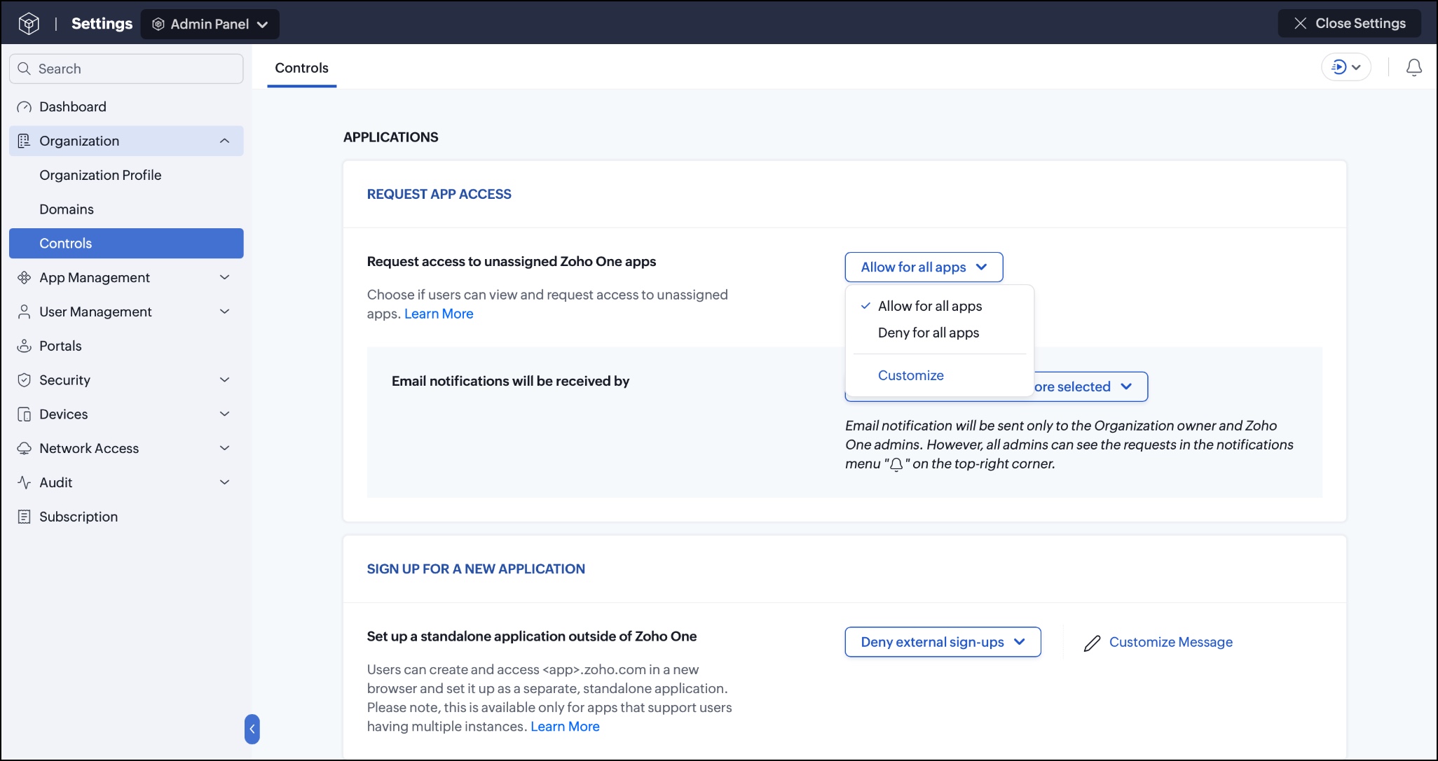Click 'Email notifications will be received by' label
The image size is (1438, 761).
click(x=510, y=381)
